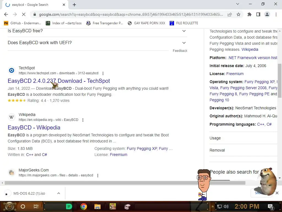This screenshot has height=212, width=282.
Task: Open the GitHub - Enderman bookmark
Action: point(23,23)
